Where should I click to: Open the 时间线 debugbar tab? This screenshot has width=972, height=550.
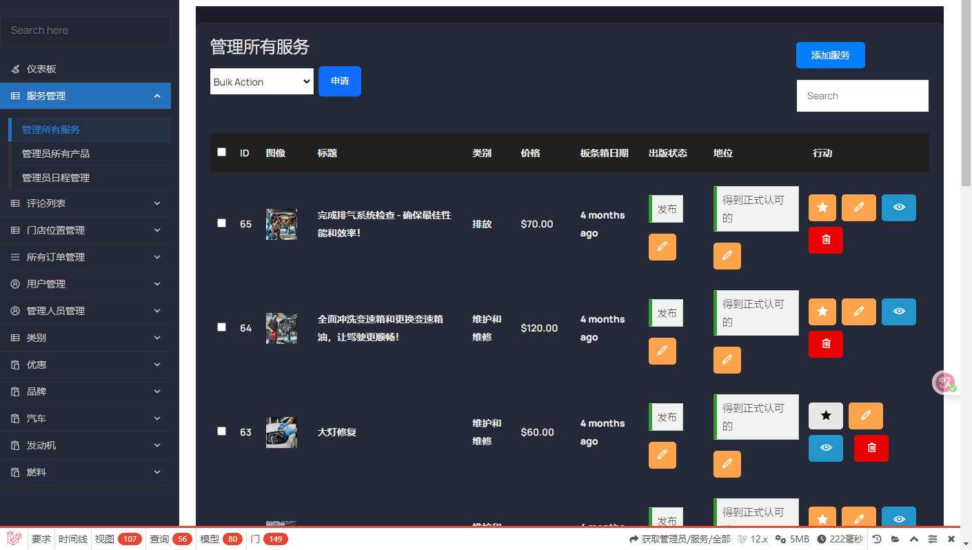pyautogui.click(x=73, y=539)
